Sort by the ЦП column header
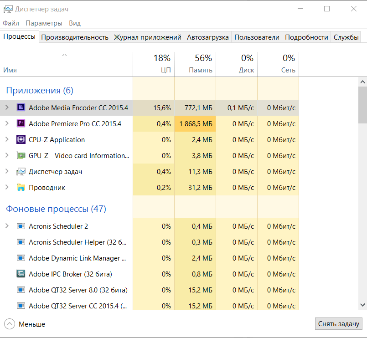 pos(154,64)
